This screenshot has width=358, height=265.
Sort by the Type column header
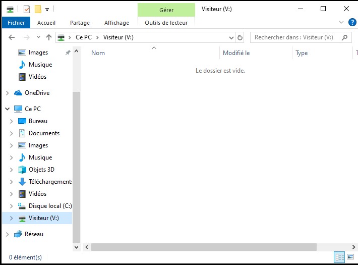302,53
